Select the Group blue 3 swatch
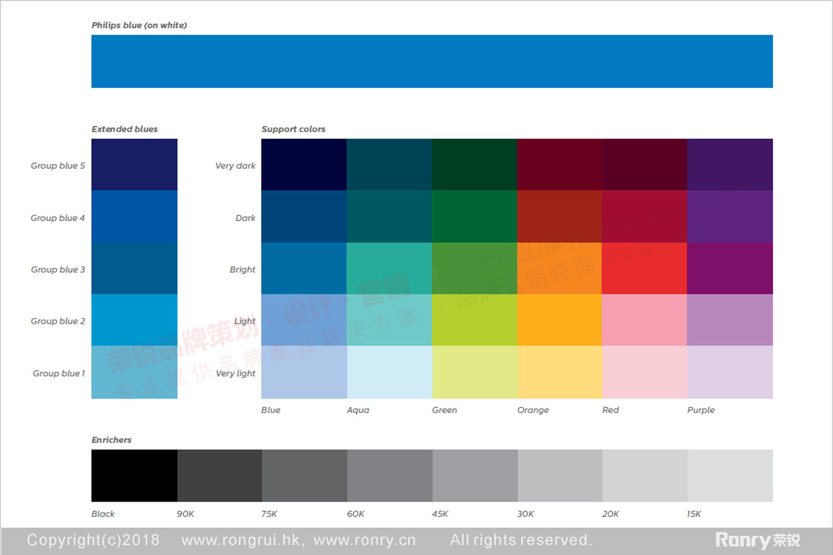 (134, 268)
